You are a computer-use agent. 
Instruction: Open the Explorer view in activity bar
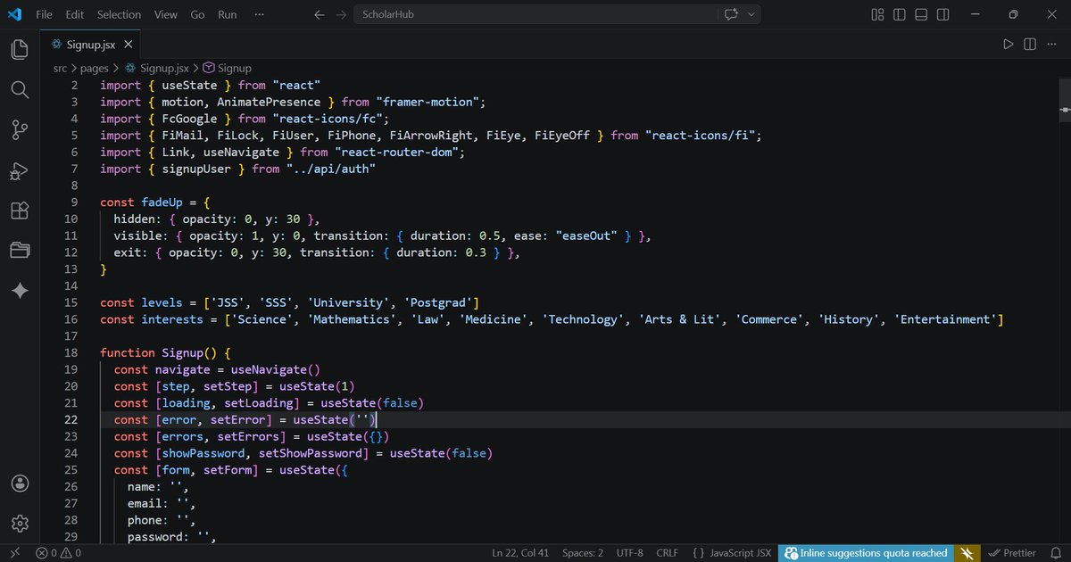click(20, 49)
